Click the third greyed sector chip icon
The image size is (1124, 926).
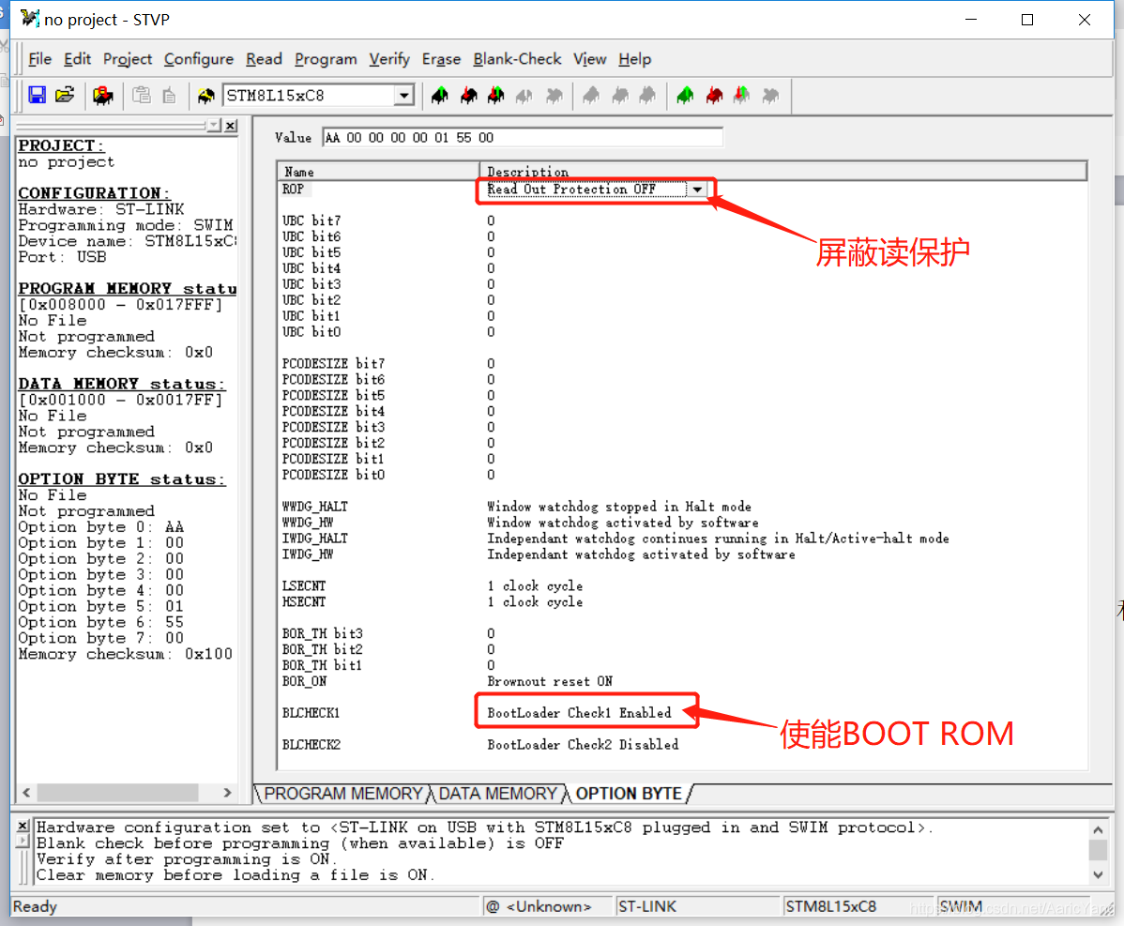647,96
